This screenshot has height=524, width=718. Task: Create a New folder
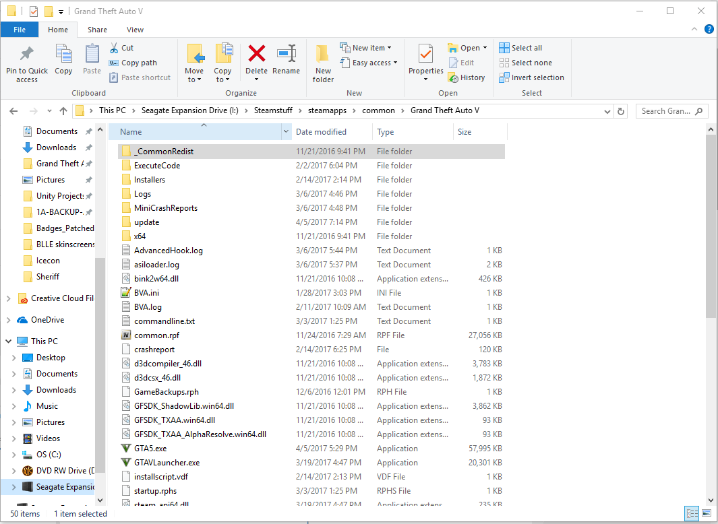click(x=324, y=63)
